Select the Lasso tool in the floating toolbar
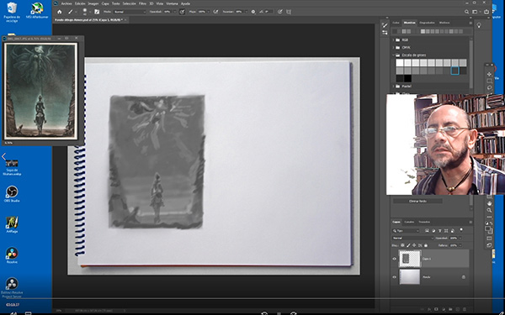Screen dimensions: 505x315 click(x=489, y=87)
